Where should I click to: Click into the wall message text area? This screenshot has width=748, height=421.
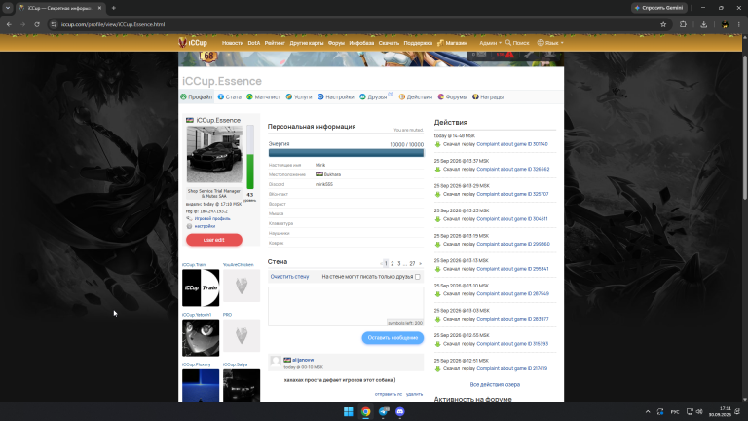point(346,307)
